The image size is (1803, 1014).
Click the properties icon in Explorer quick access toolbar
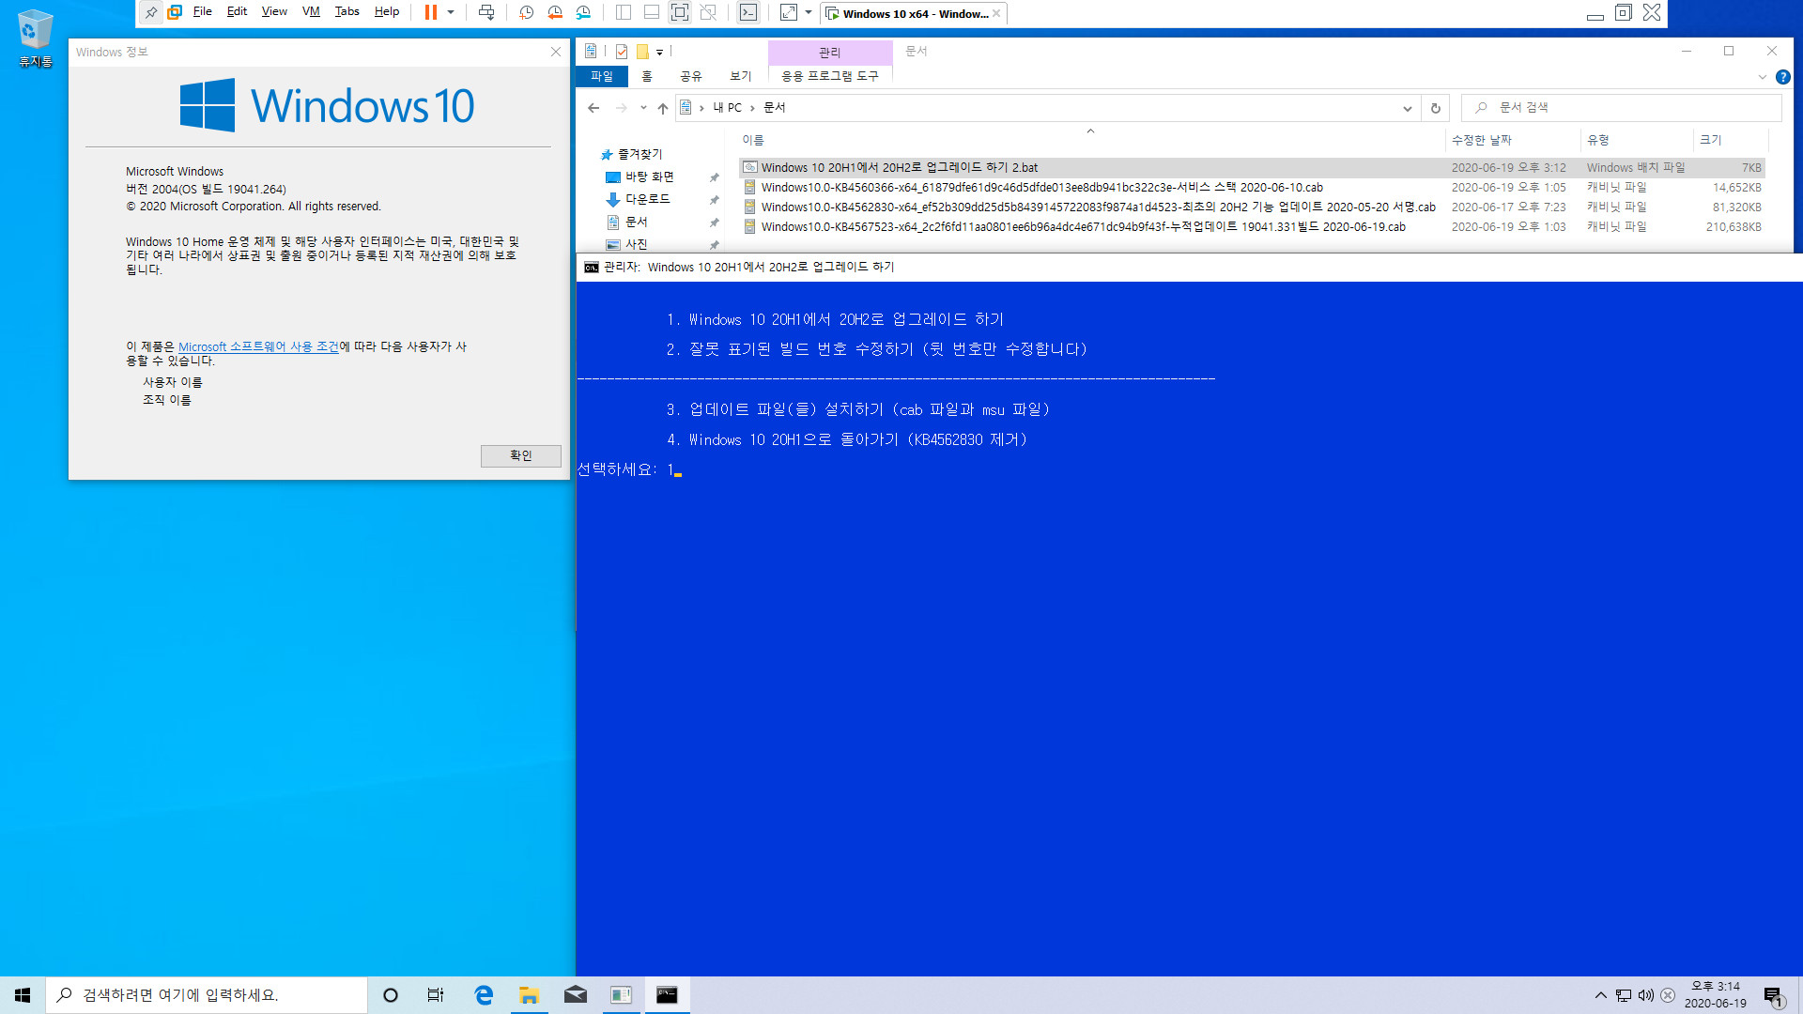tap(622, 52)
